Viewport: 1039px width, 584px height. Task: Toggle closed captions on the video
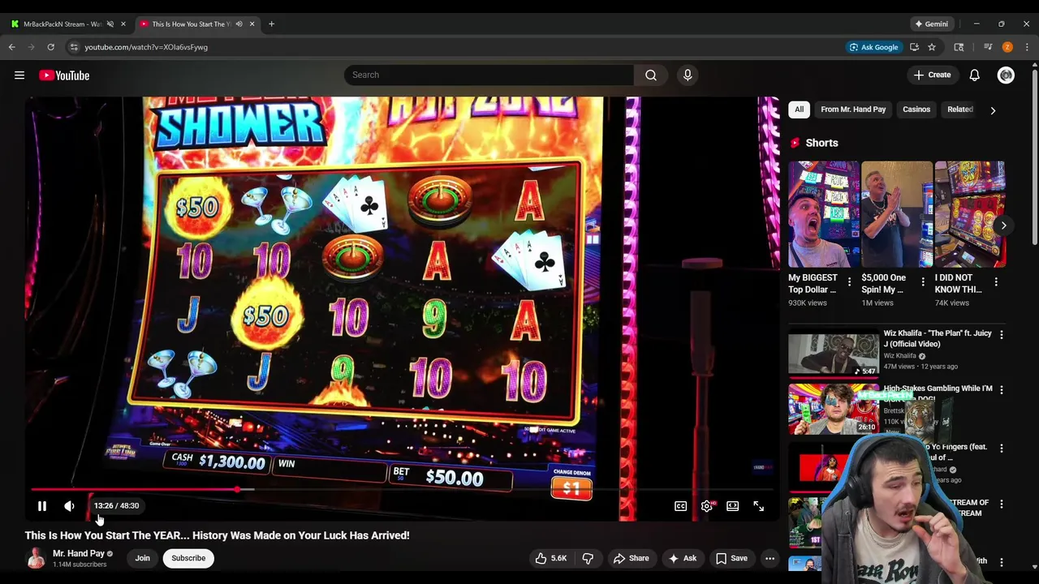[x=680, y=506]
